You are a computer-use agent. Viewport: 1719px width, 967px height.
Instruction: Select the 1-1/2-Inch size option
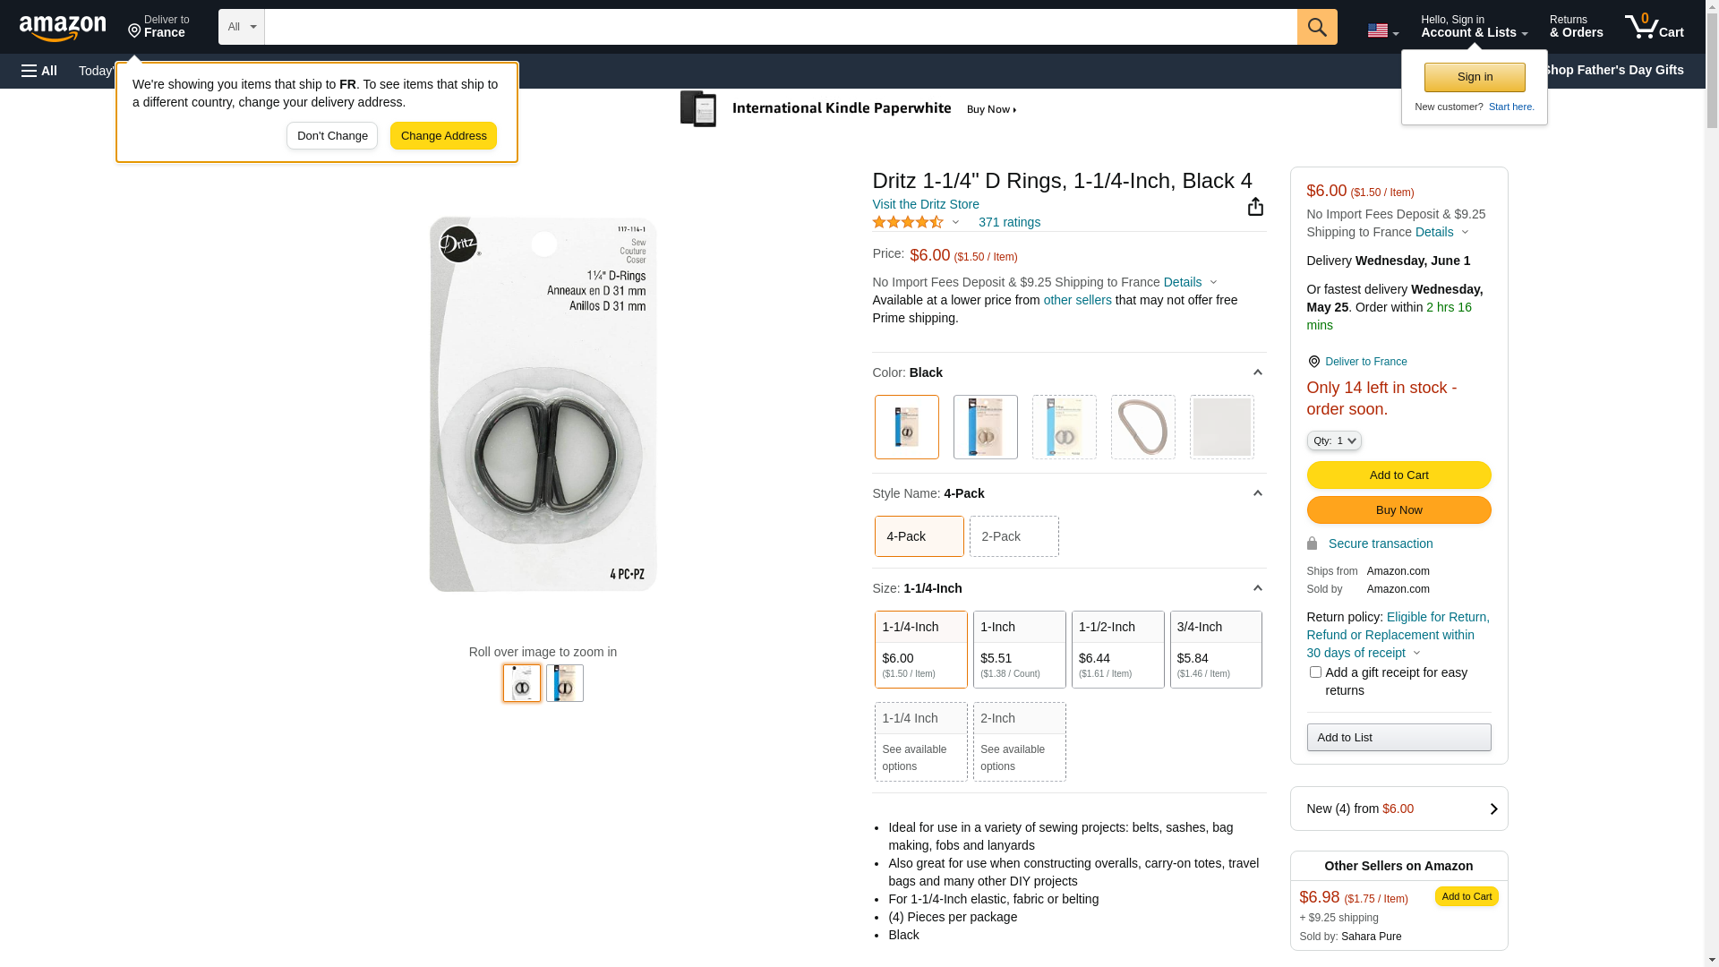1117,649
